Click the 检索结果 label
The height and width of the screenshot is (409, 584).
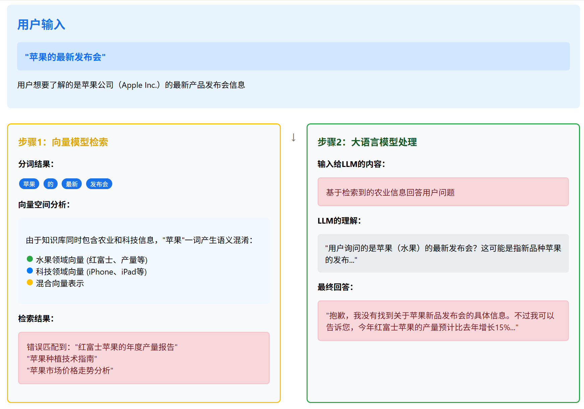coord(36,319)
